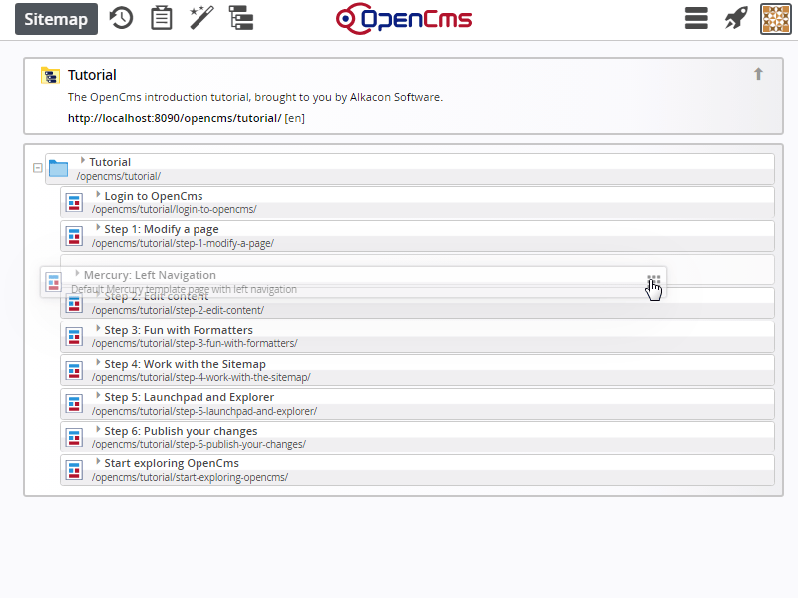Collapse the Tutorial folder tree node
This screenshot has width=798, height=598.
pos(37,169)
